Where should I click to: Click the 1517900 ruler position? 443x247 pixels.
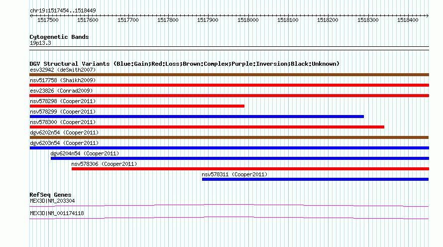(208, 20)
